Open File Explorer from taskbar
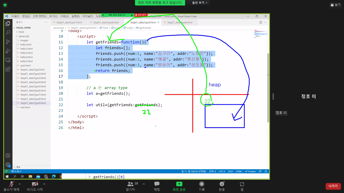 [30, 177]
